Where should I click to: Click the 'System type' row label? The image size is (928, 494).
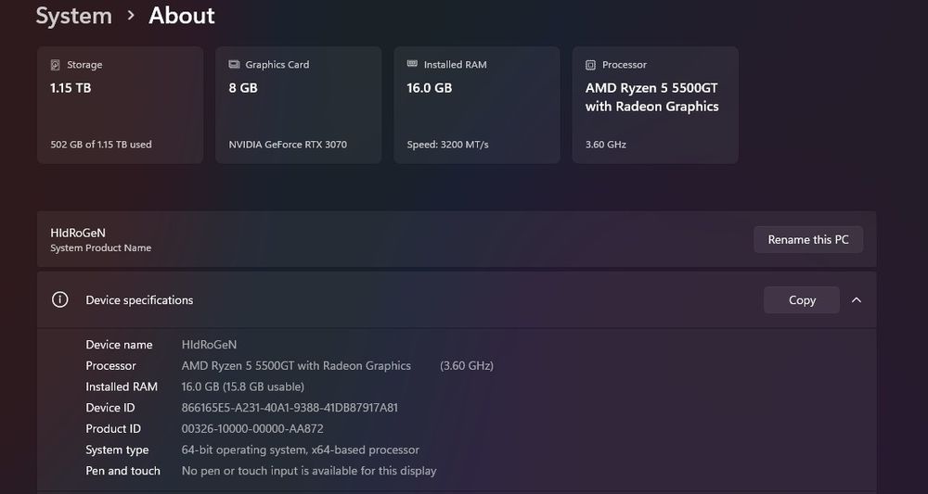(117, 450)
